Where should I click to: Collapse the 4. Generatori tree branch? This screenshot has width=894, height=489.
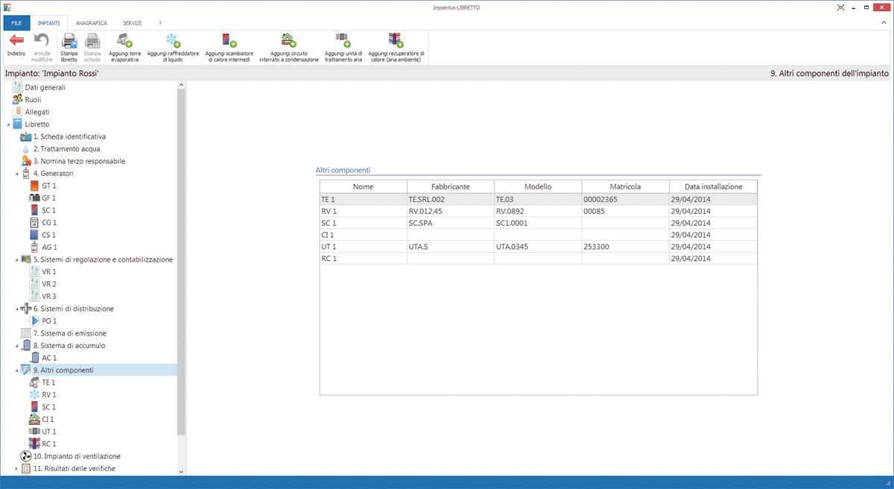16,174
